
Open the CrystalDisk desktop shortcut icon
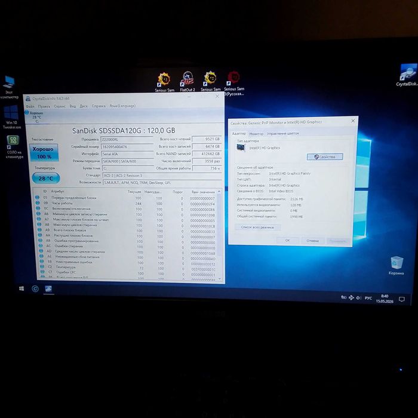[407, 75]
